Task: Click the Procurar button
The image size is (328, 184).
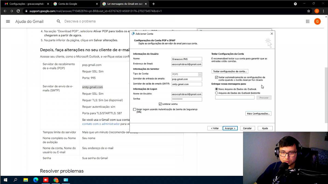Action: [264, 98]
